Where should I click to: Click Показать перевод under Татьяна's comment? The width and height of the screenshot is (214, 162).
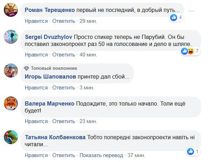[101, 155]
